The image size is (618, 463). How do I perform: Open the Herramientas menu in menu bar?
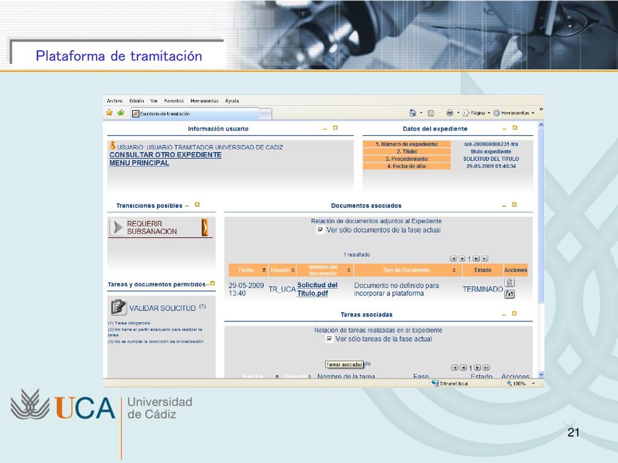pyautogui.click(x=204, y=101)
